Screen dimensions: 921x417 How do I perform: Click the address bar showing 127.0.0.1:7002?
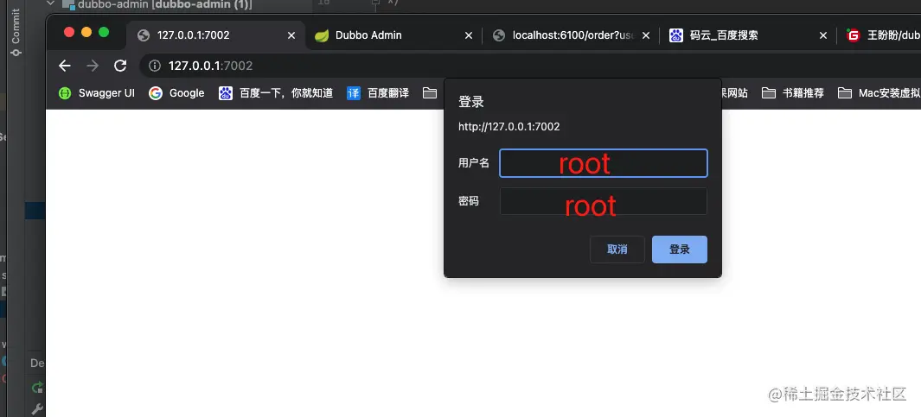pos(528,66)
